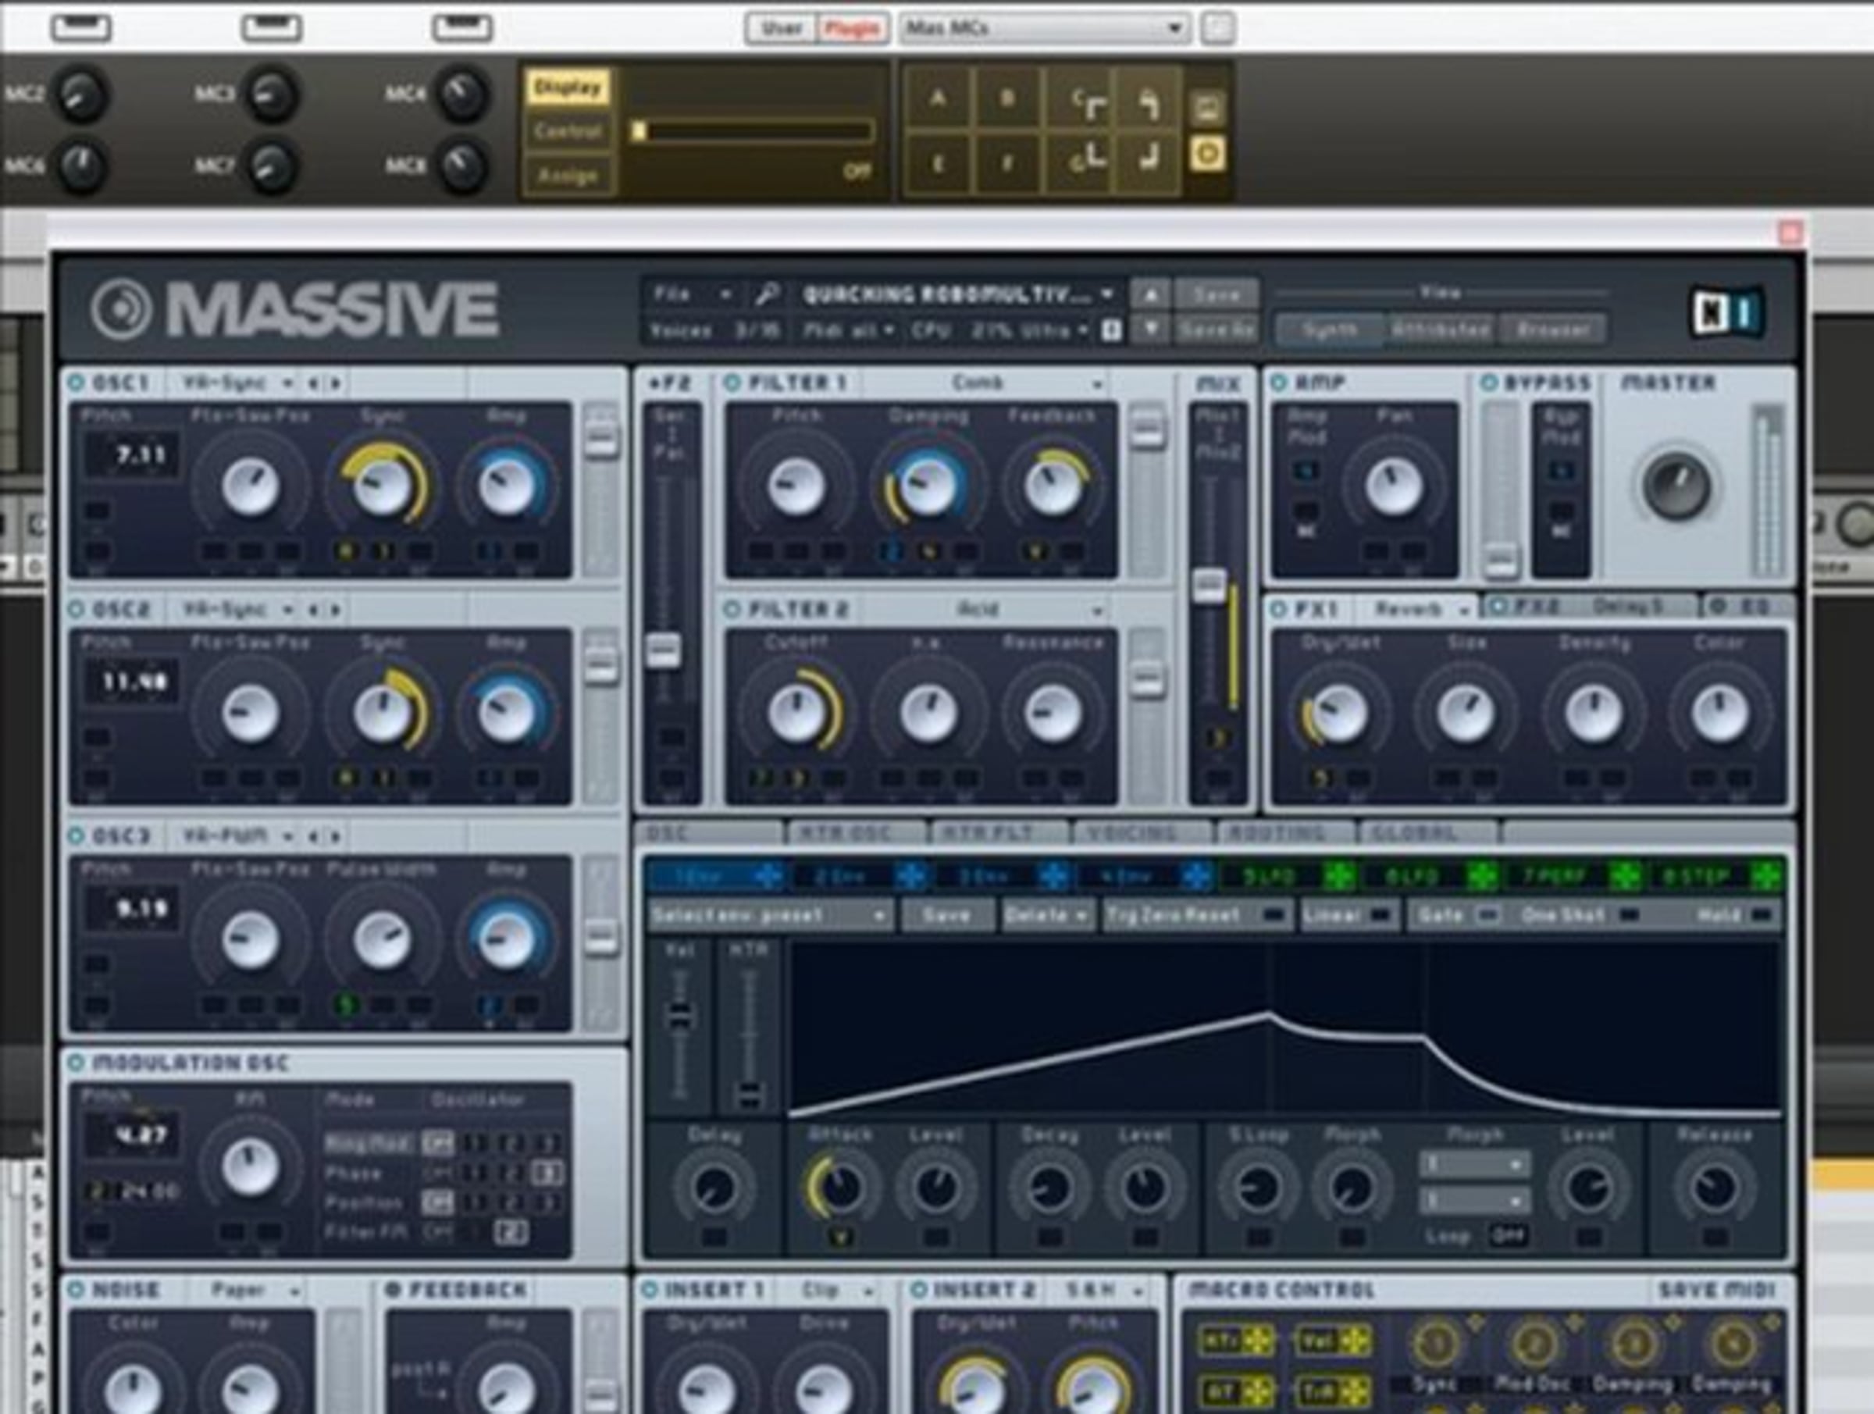The width and height of the screenshot is (1874, 1414).
Task: Toggle the BYPASS section on
Action: pos(1488,384)
